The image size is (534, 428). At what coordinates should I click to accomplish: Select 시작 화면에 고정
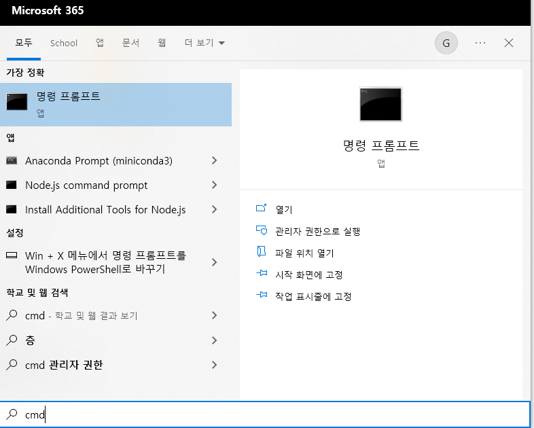coord(309,274)
